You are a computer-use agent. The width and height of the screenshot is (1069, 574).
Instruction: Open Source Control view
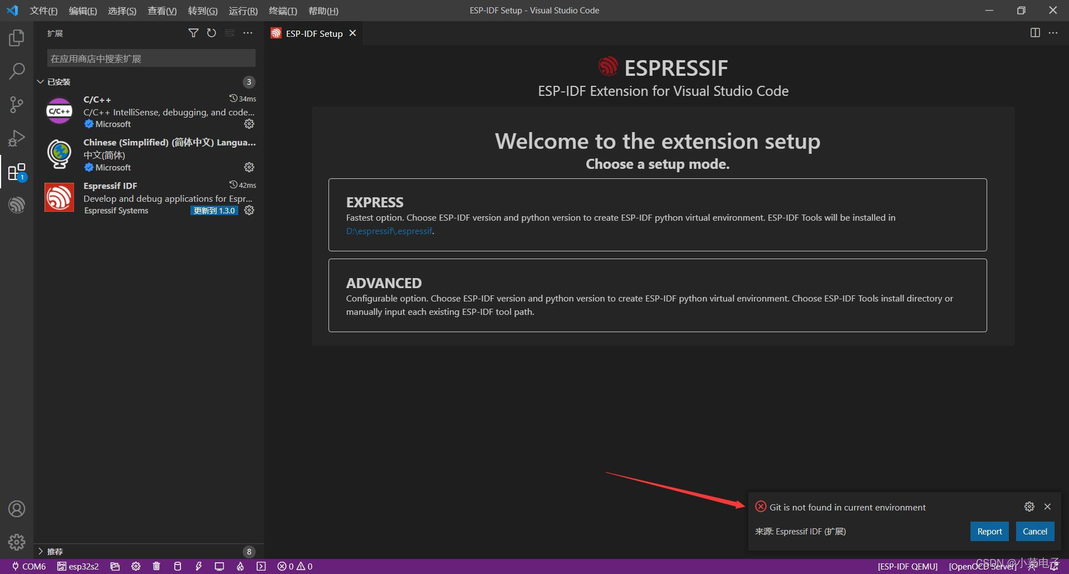coord(17,104)
